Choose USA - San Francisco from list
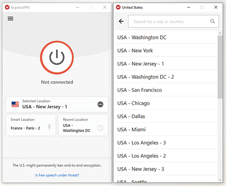 pyautogui.click(x=167, y=90)
